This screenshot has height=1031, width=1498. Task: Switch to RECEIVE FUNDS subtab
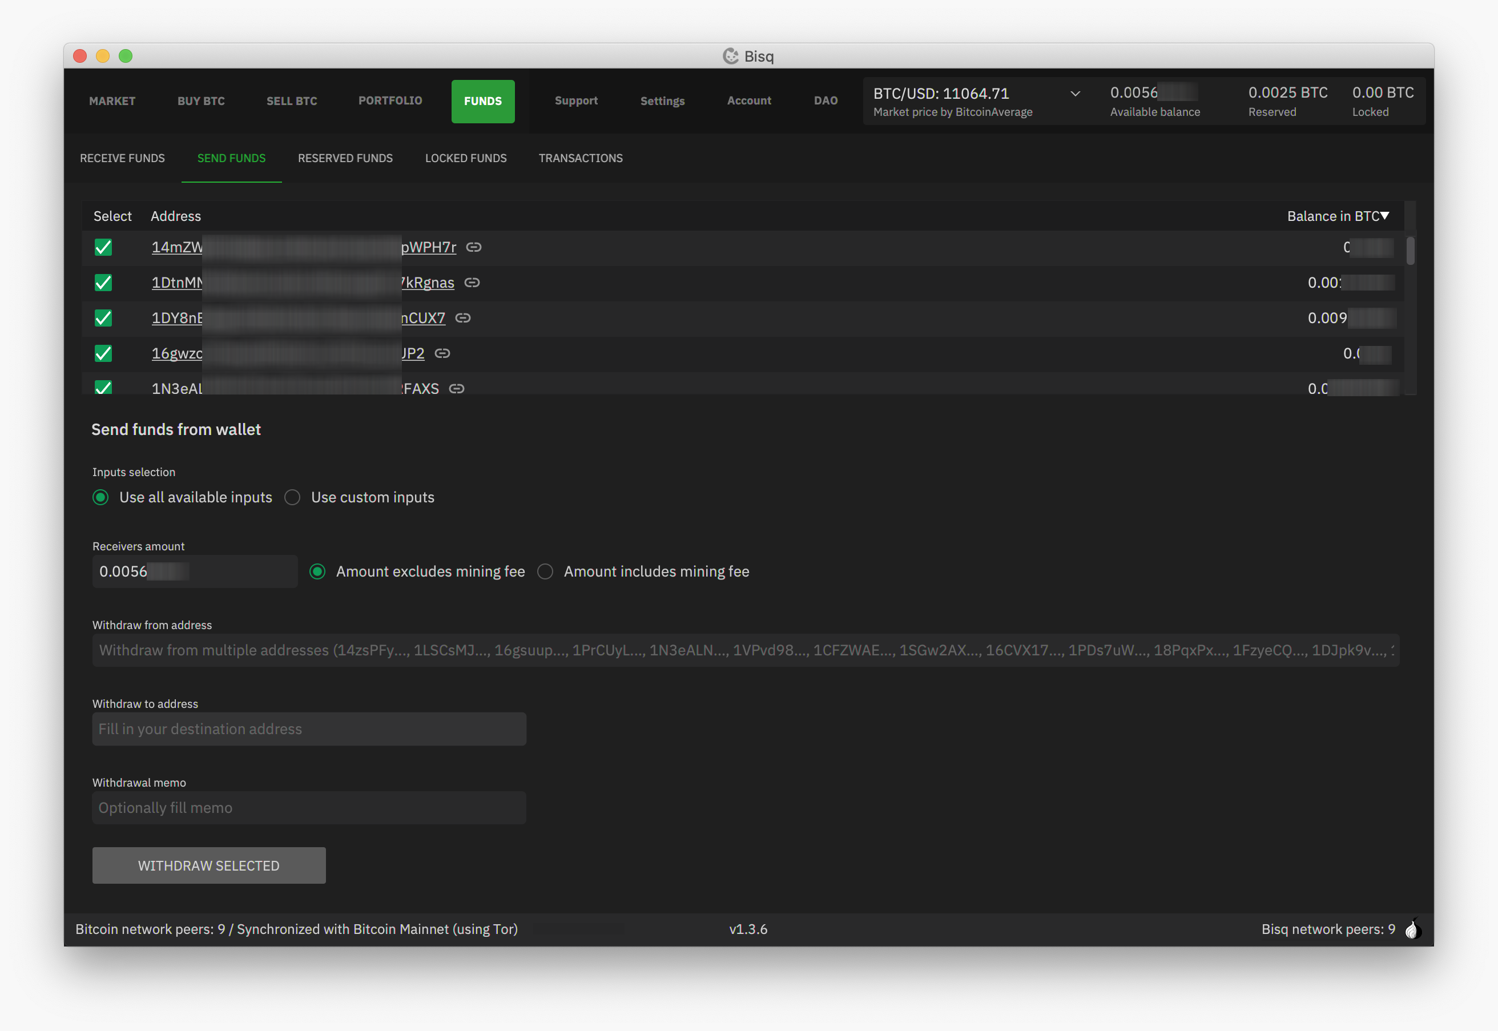pyautogui.click(x=122, y=158)
